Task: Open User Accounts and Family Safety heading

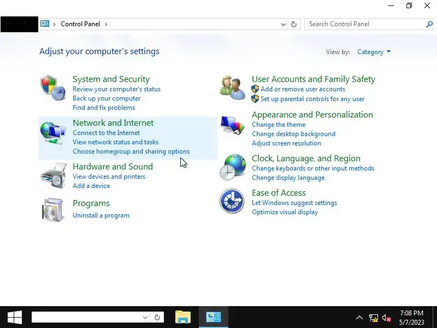Action: [x=314, y=79]
